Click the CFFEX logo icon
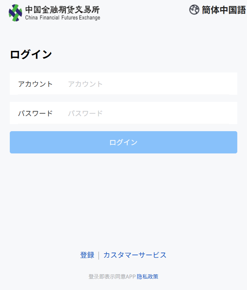The height and width of the screenshot is (290, 247). click(16, 13)
